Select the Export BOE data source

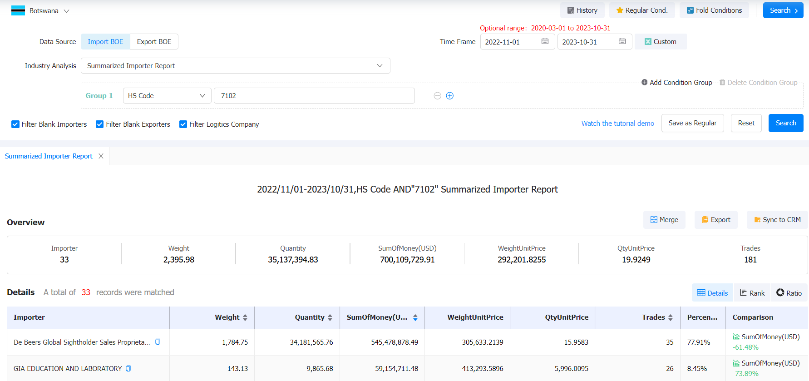point(154,42)
